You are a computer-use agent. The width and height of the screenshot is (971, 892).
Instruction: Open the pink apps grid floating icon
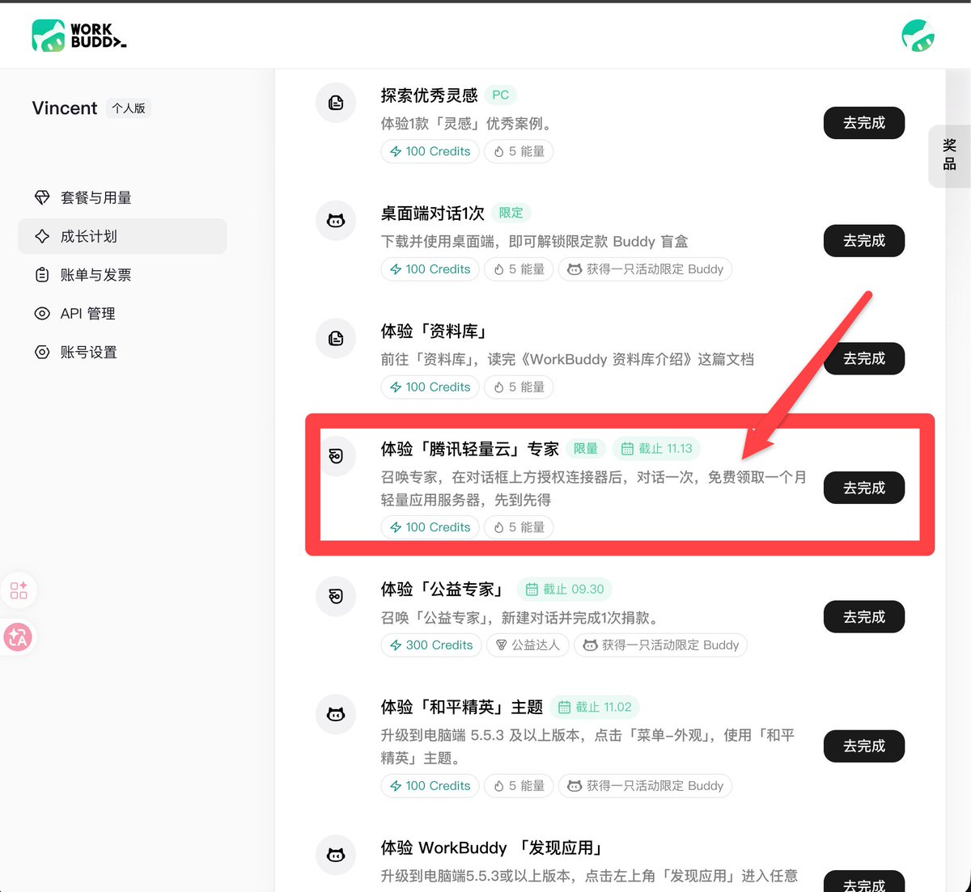pyautogui.click(x=19, y=590)
